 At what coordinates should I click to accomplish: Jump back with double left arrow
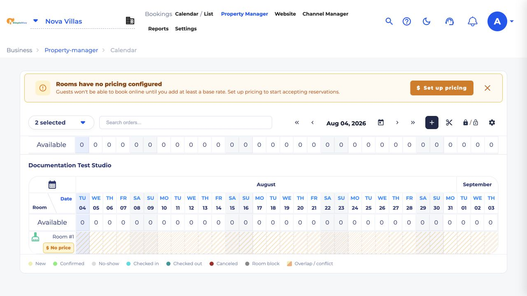tap(297, 123)
